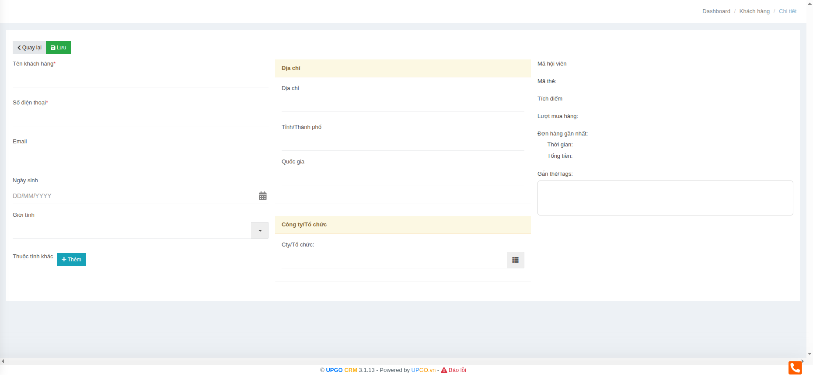
Task: Click the Báo lỗi warning icon
Action: pos(444,370)
